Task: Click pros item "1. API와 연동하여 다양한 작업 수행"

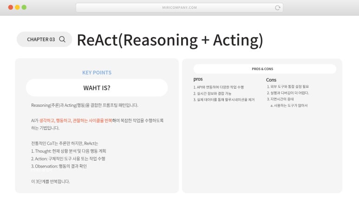Action: pos(218,87)
